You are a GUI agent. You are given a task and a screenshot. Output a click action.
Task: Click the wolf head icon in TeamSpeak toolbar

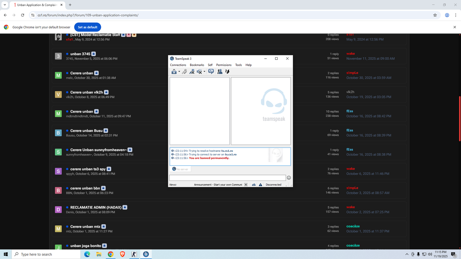click(227, 72)
